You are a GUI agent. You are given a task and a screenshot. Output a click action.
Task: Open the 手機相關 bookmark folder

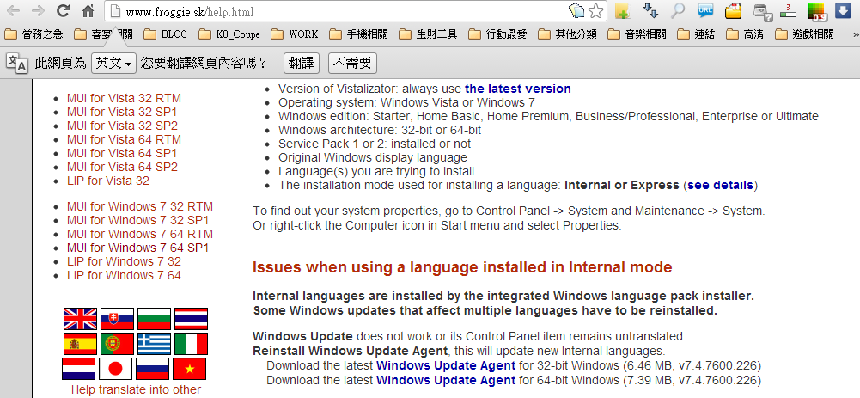[x=359, y=34]
